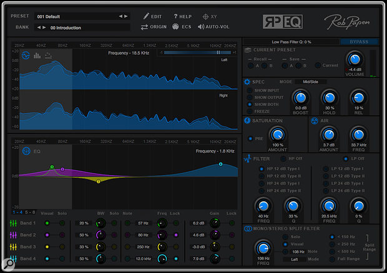The height and width of the screenshot is (273, 387).
Task: Open Help with the question mark
Action: tap(175, 16)
